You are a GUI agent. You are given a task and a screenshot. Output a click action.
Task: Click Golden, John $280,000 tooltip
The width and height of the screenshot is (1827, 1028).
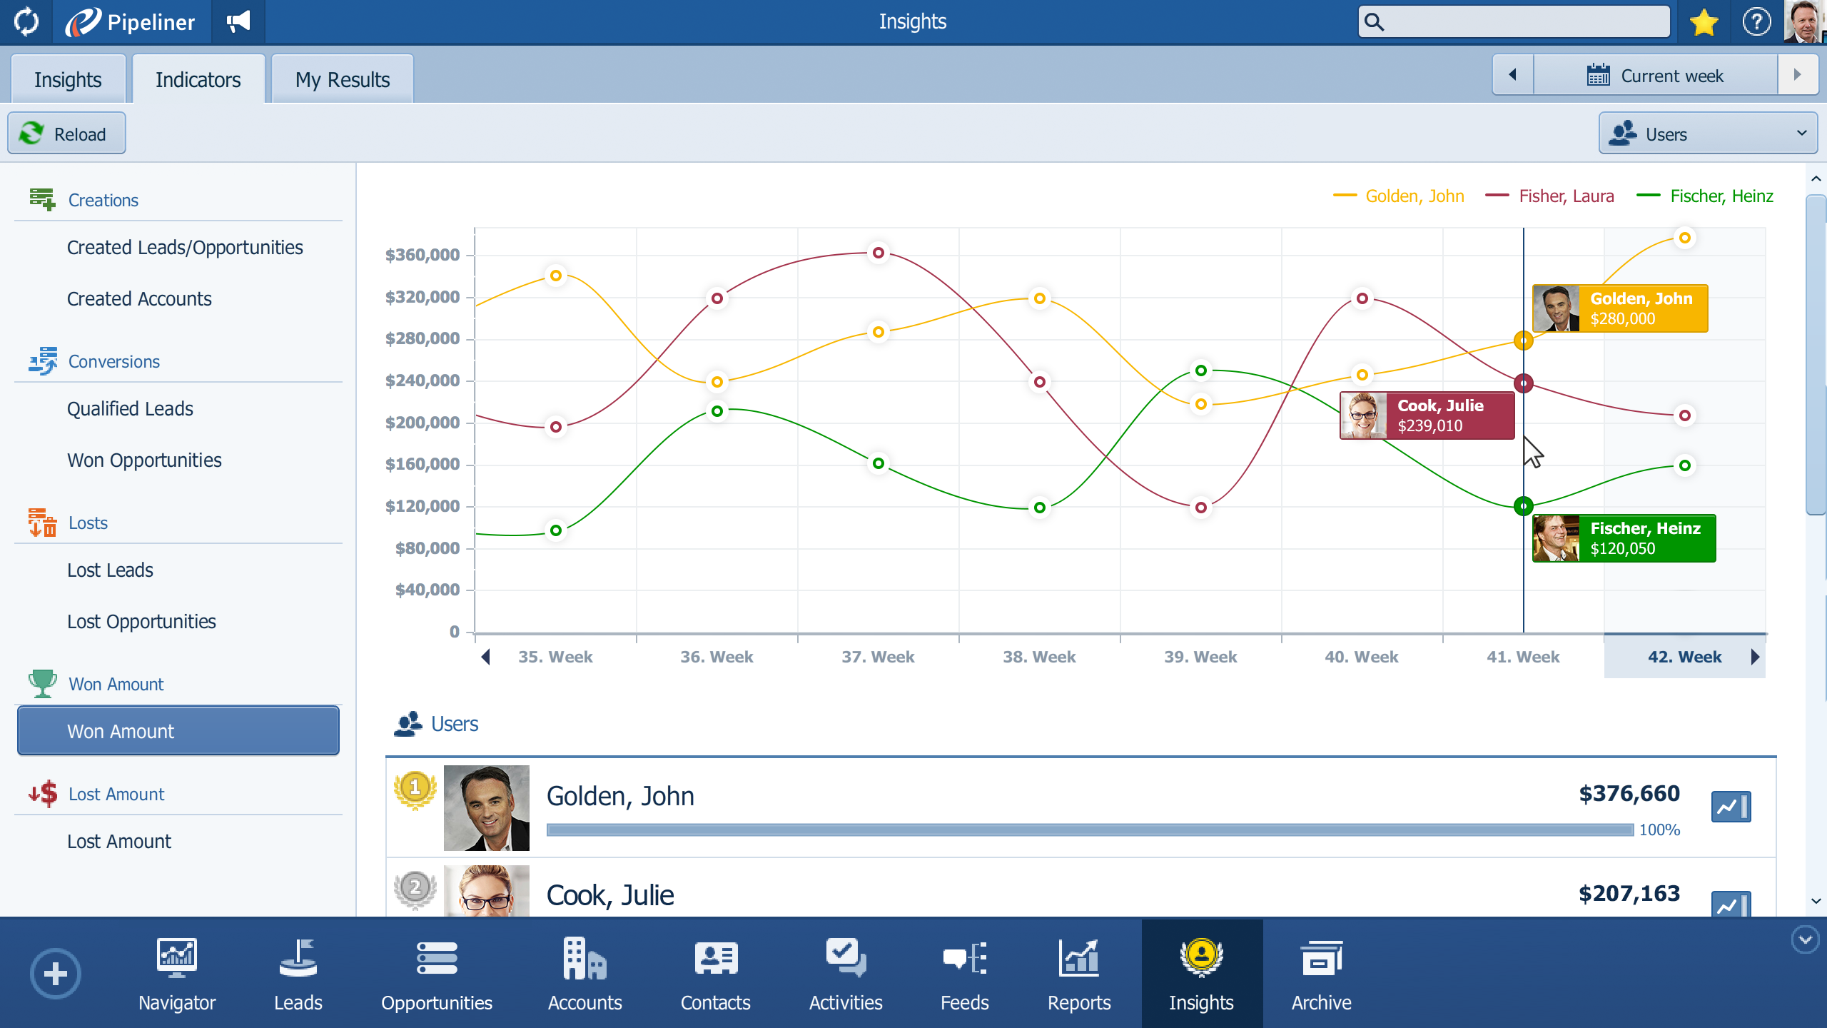coord(1620,308)
